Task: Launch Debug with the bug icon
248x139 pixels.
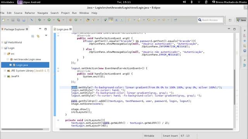Action: coord(40,20)
